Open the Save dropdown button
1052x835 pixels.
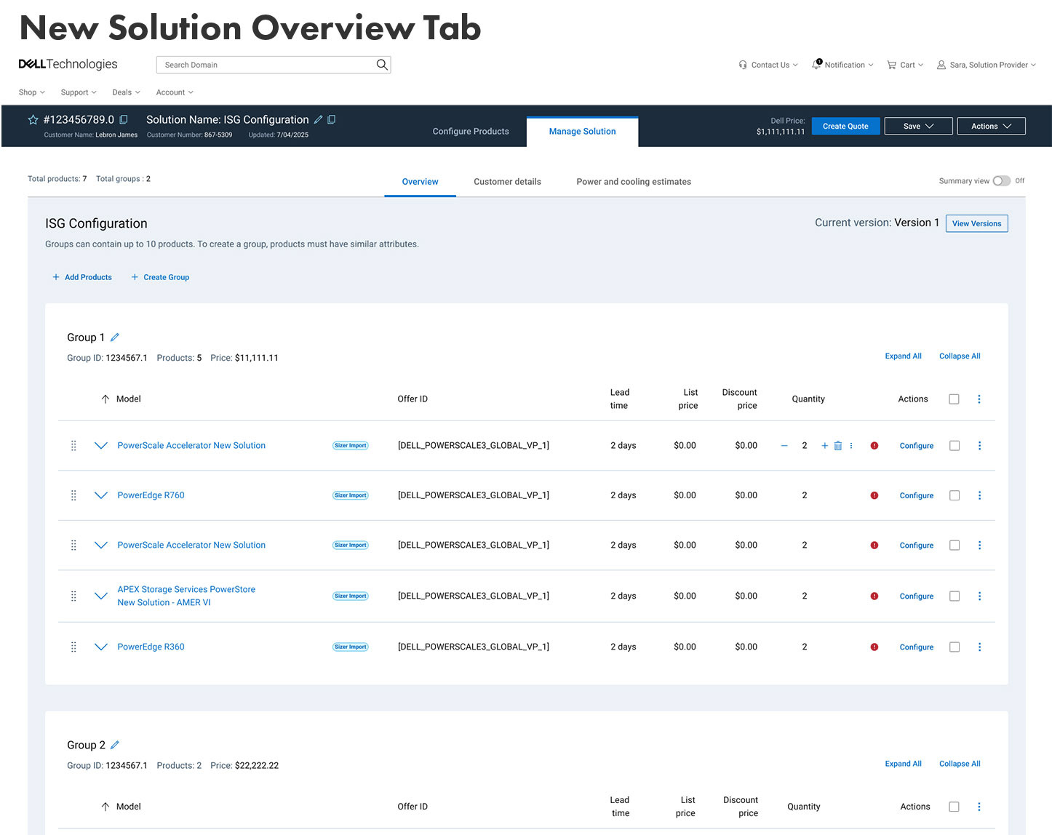point(919,126)
